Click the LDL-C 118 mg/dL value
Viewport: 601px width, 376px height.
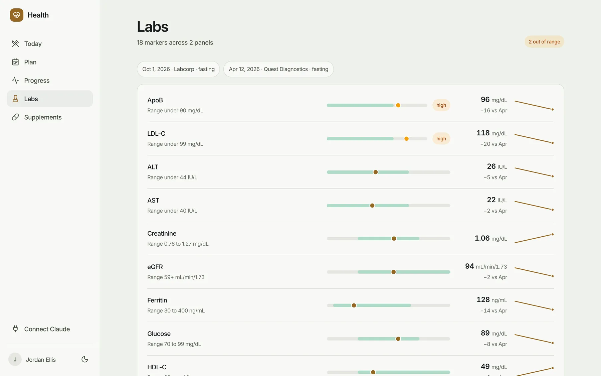point(492,133)
